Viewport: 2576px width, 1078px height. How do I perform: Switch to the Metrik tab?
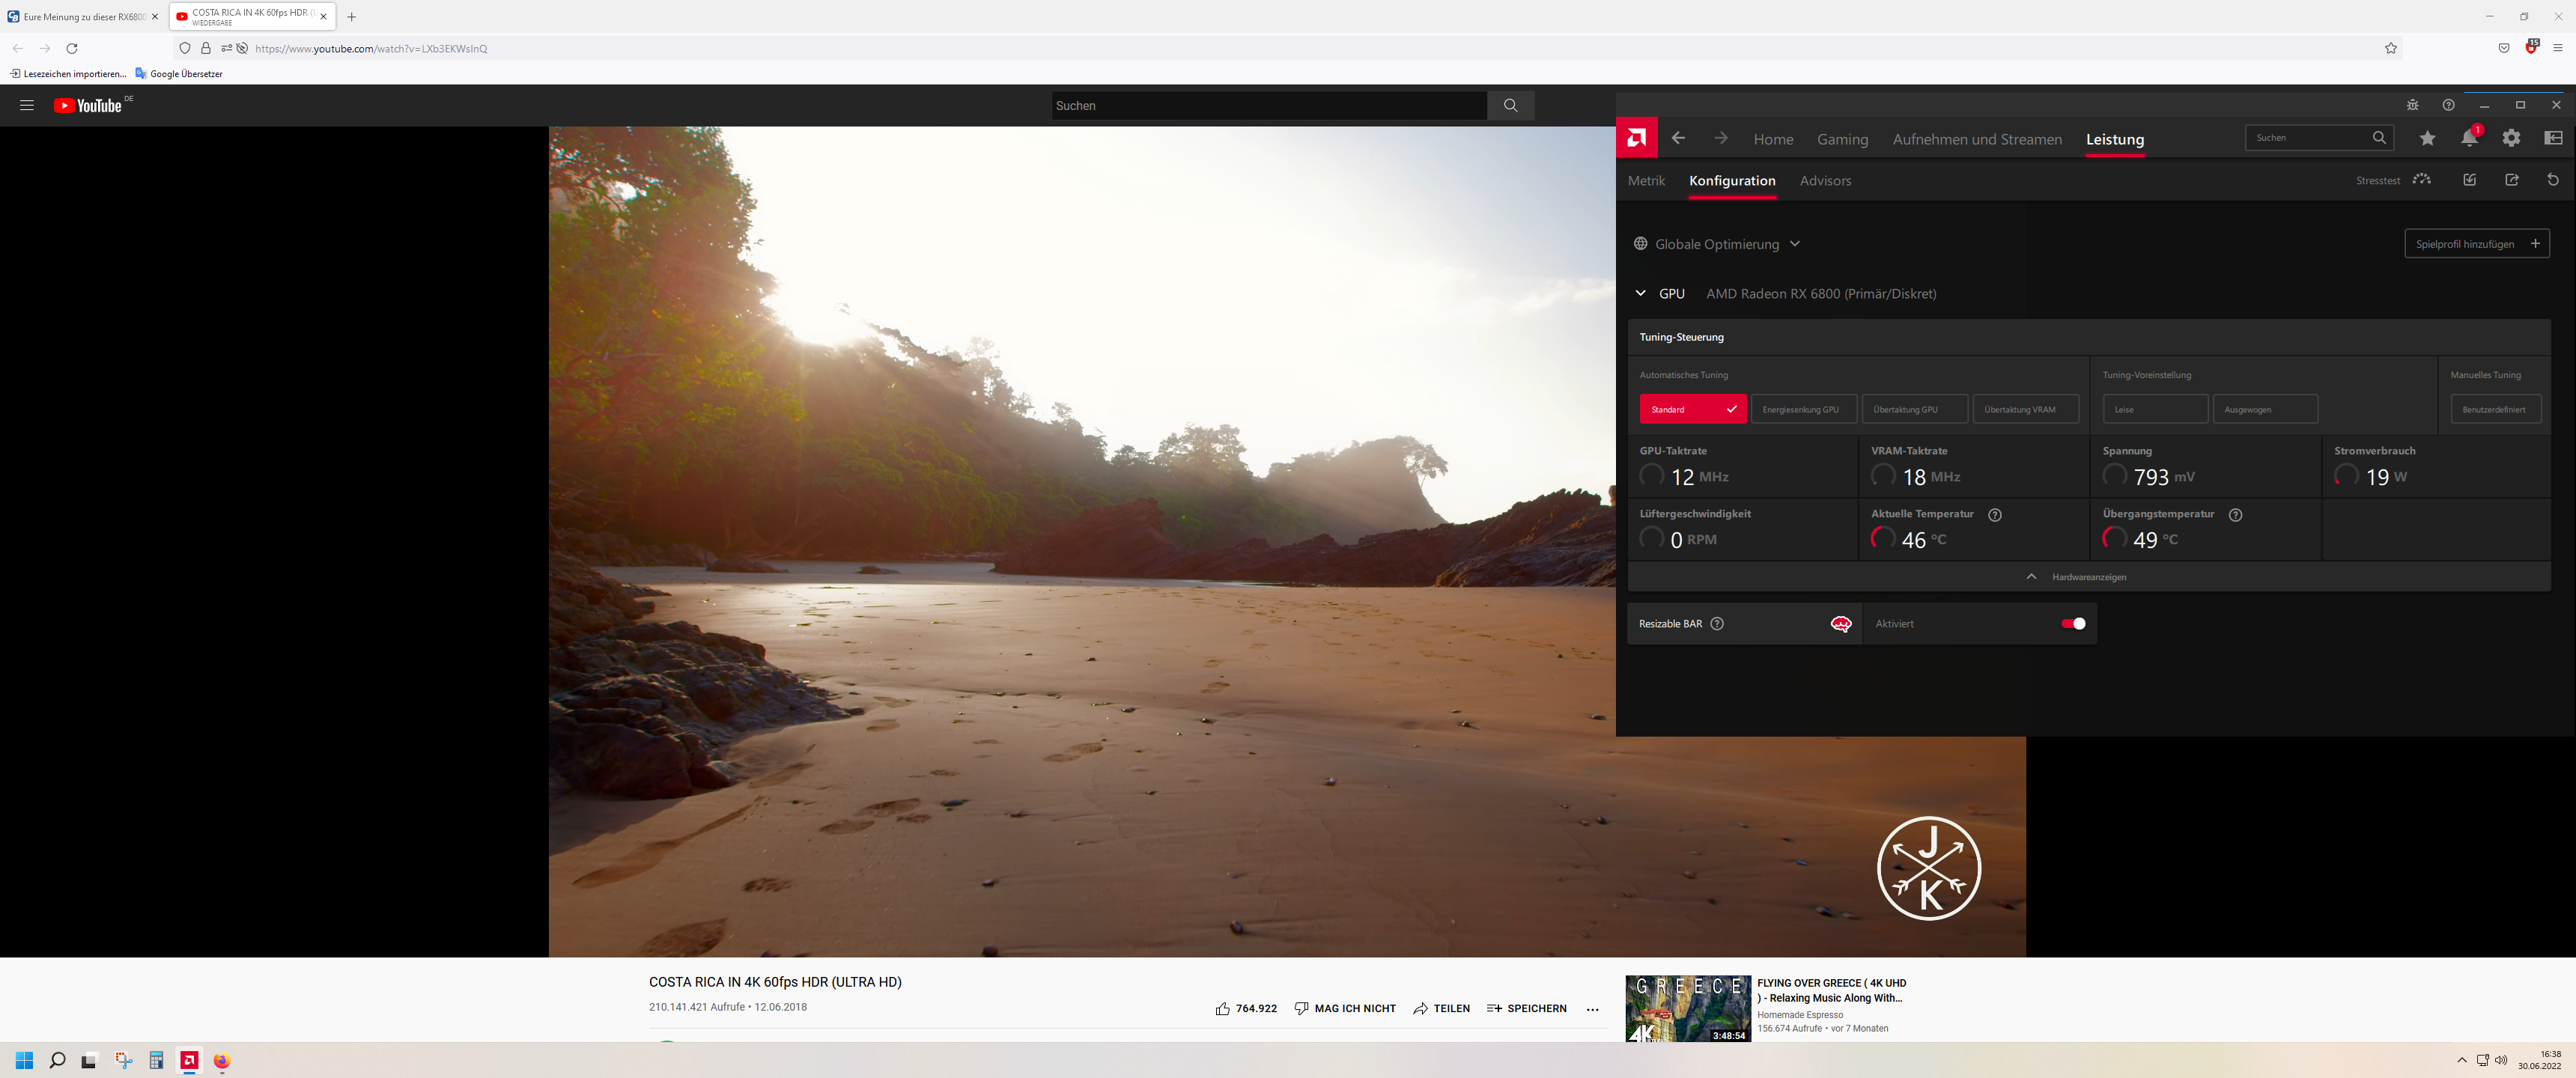1645,181
